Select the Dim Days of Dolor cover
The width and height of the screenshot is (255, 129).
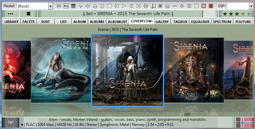click(x=194, y=70)
